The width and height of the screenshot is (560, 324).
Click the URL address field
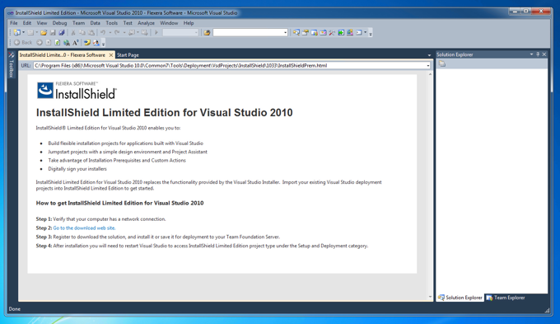click(230, 65)
